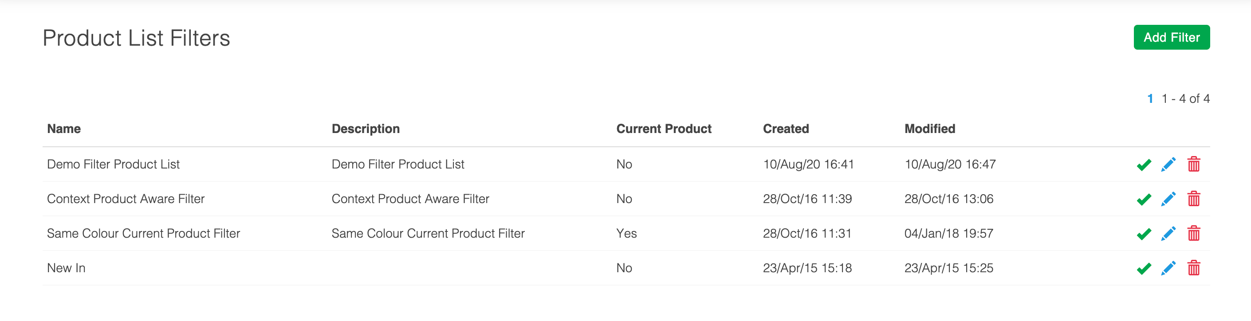Toggle active checkmark for Context Product Aware Filter
1251x321 pixels.
pos(1144,199)
